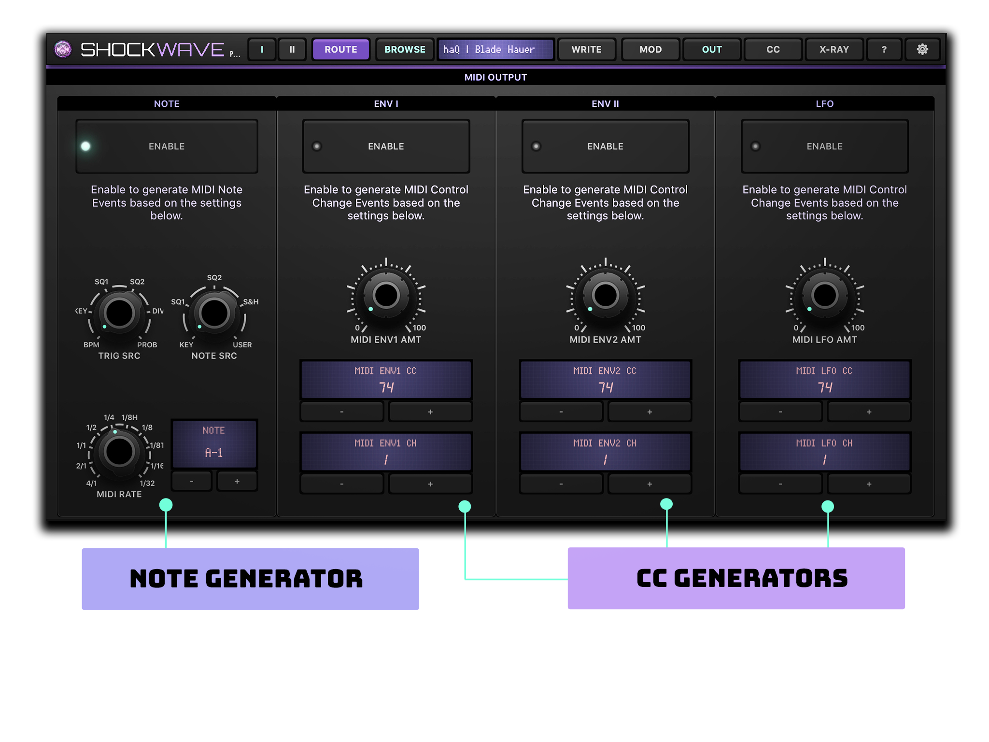Click the MIDI ENV1 CH value display
This screenshot has width=989, height=742.
pyautogui.click(x=386, y=452)
